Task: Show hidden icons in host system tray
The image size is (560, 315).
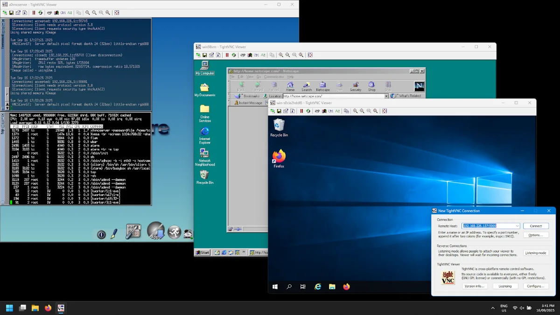Action: [493, 308]
